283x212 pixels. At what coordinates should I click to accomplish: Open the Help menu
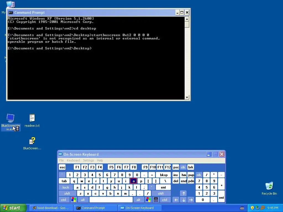tap(100, 160)
